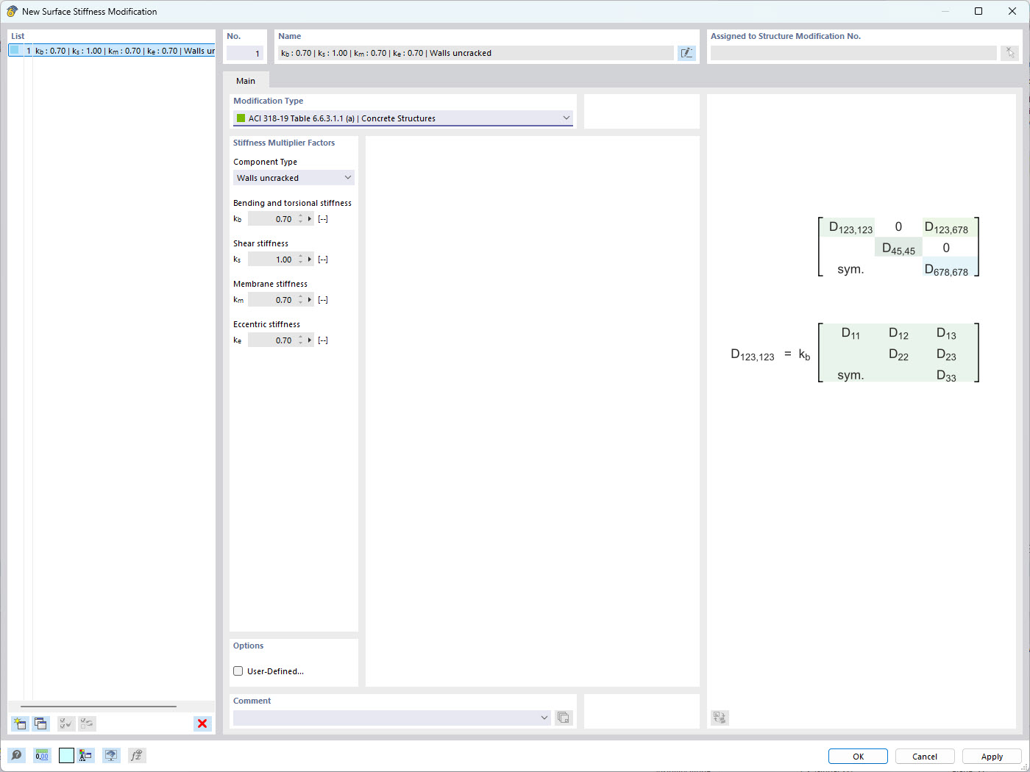
Task: Click the Membrane stiffness label
Action: tap(270, 284)
